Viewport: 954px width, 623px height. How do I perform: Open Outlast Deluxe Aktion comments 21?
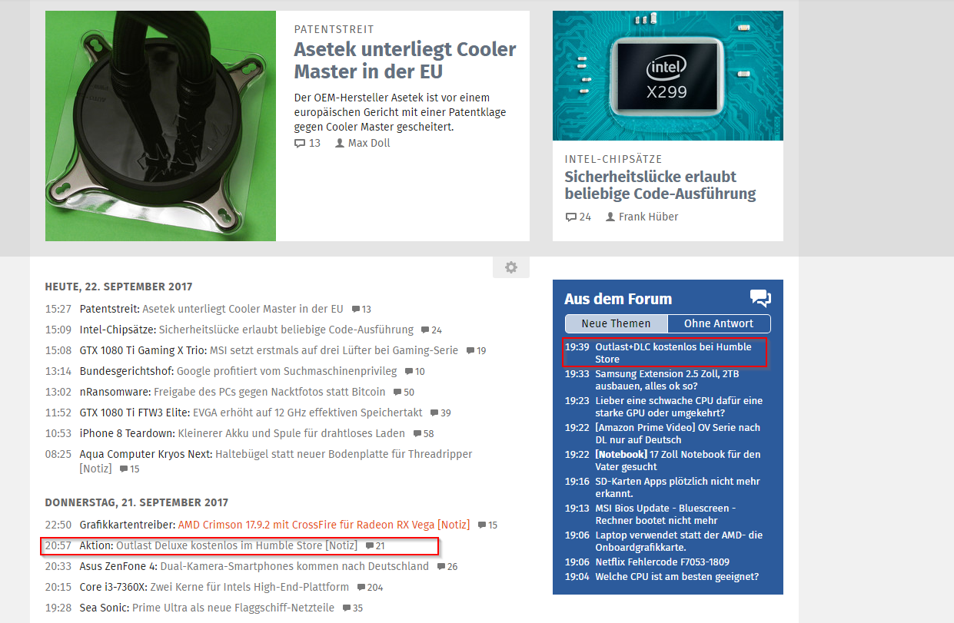coord(375,546)
